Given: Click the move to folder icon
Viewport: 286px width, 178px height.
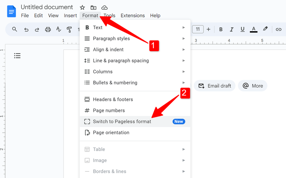Looking at the screenshot, I should tap(93, 7).
